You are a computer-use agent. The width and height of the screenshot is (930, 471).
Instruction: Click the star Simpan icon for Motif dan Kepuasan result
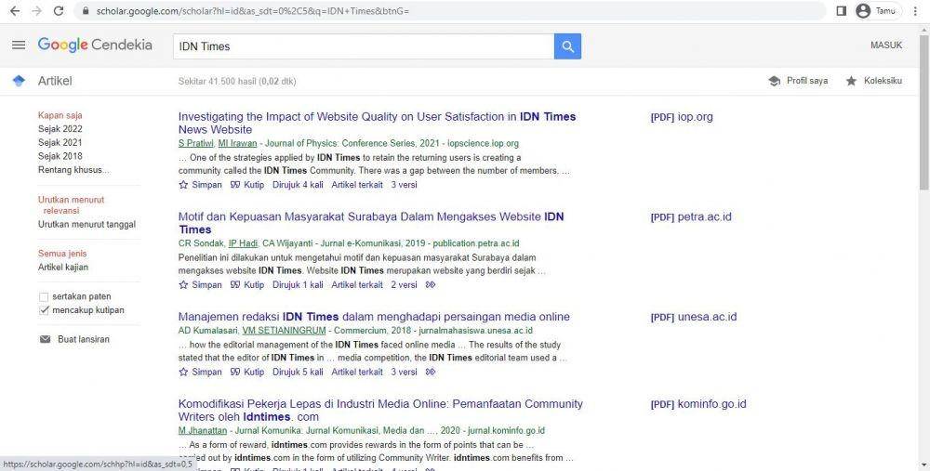183,285
